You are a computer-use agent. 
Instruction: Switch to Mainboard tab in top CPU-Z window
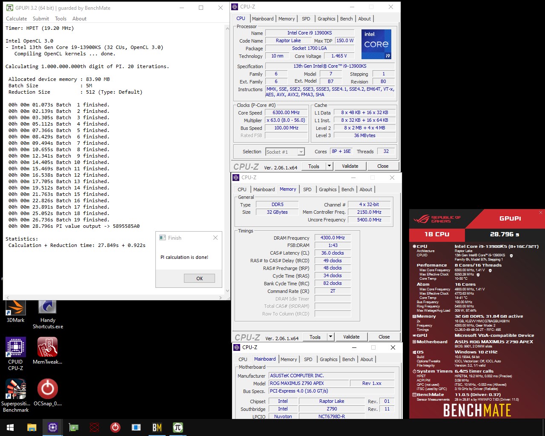[x=263, y=19]
